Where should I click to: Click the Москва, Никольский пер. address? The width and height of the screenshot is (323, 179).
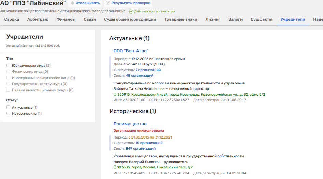pyautogui.click(x=155, y=167)
